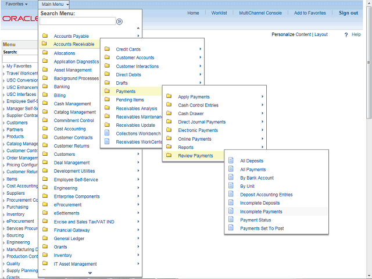Viewport: 372px width, 279px height.
Task: Click the search go button in Search Menu
Action: click(x=119, y=22)
